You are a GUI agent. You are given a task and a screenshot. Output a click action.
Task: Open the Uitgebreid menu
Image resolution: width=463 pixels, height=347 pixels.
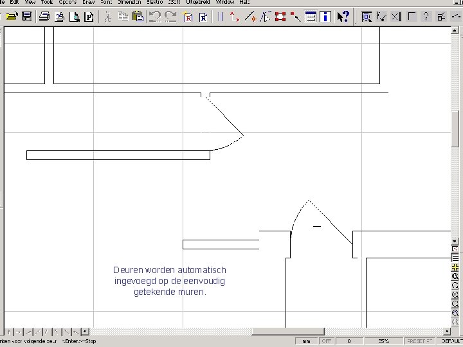198,2
